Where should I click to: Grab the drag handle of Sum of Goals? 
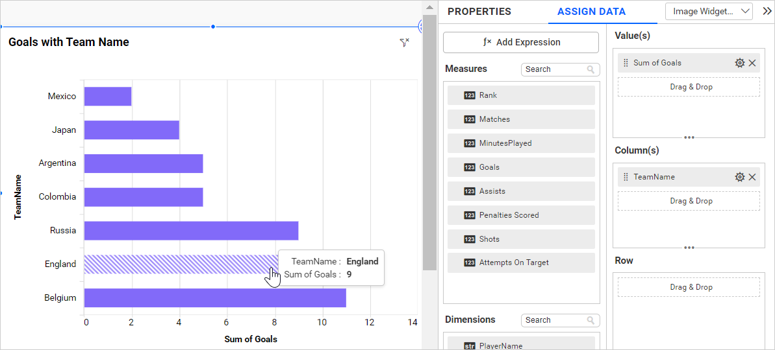pyautogui.click(x=626, y=63)
